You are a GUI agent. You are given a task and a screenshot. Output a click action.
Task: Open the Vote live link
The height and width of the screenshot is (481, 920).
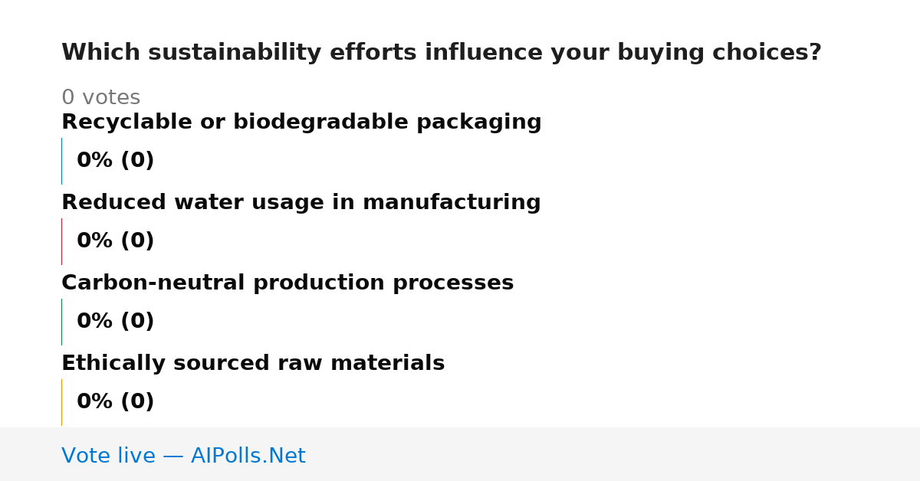coord(183,456)
